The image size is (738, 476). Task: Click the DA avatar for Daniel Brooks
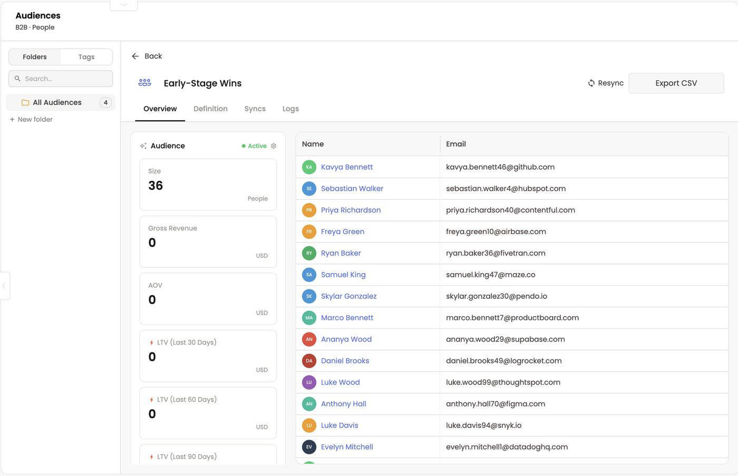coord(309,361)
